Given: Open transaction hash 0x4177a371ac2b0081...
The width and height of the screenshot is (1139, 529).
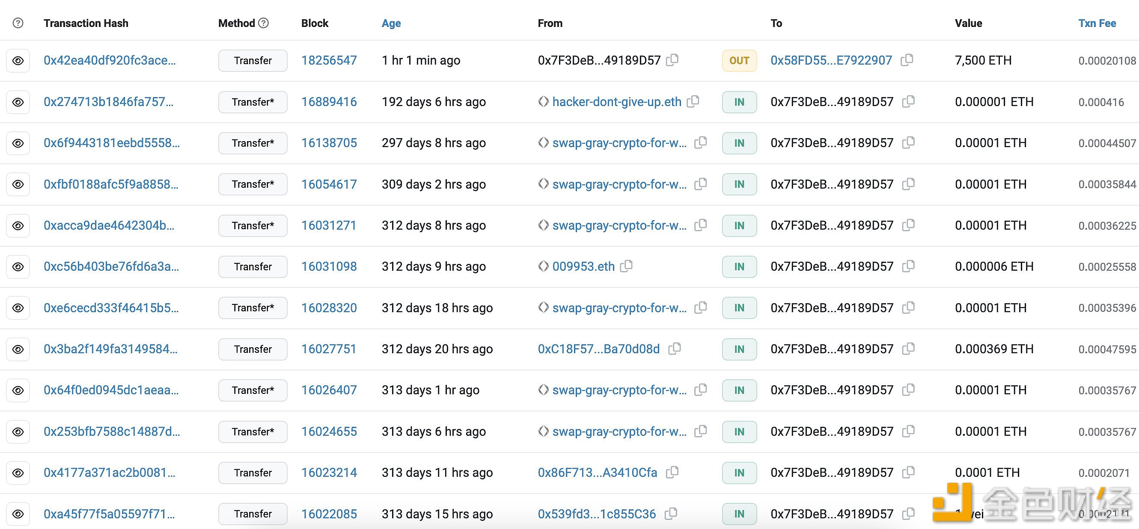Looking at the screenshot, I should coord(109,473).
